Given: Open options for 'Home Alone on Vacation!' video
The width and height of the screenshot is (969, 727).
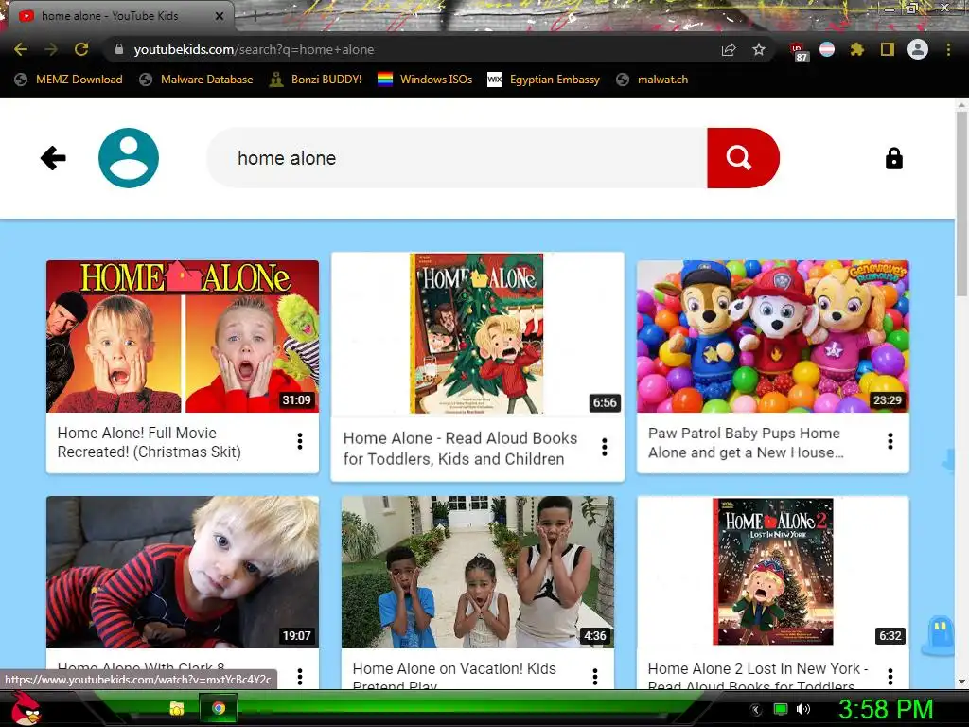Looking at the screenshot, I should [595, 677].
